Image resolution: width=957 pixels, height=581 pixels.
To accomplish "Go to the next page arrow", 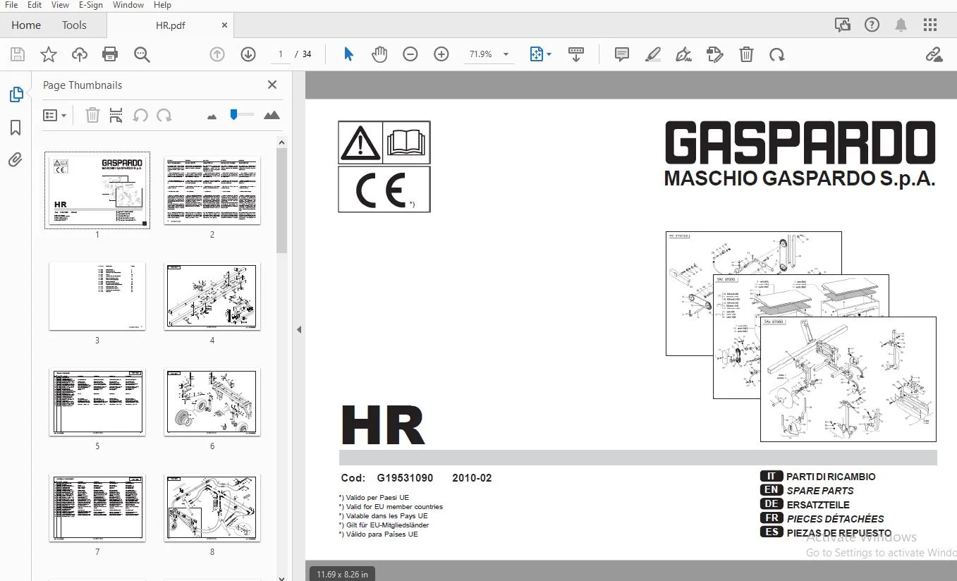I will 248,54.
